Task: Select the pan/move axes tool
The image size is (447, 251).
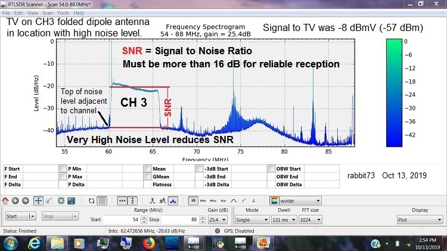Action: 38,200
